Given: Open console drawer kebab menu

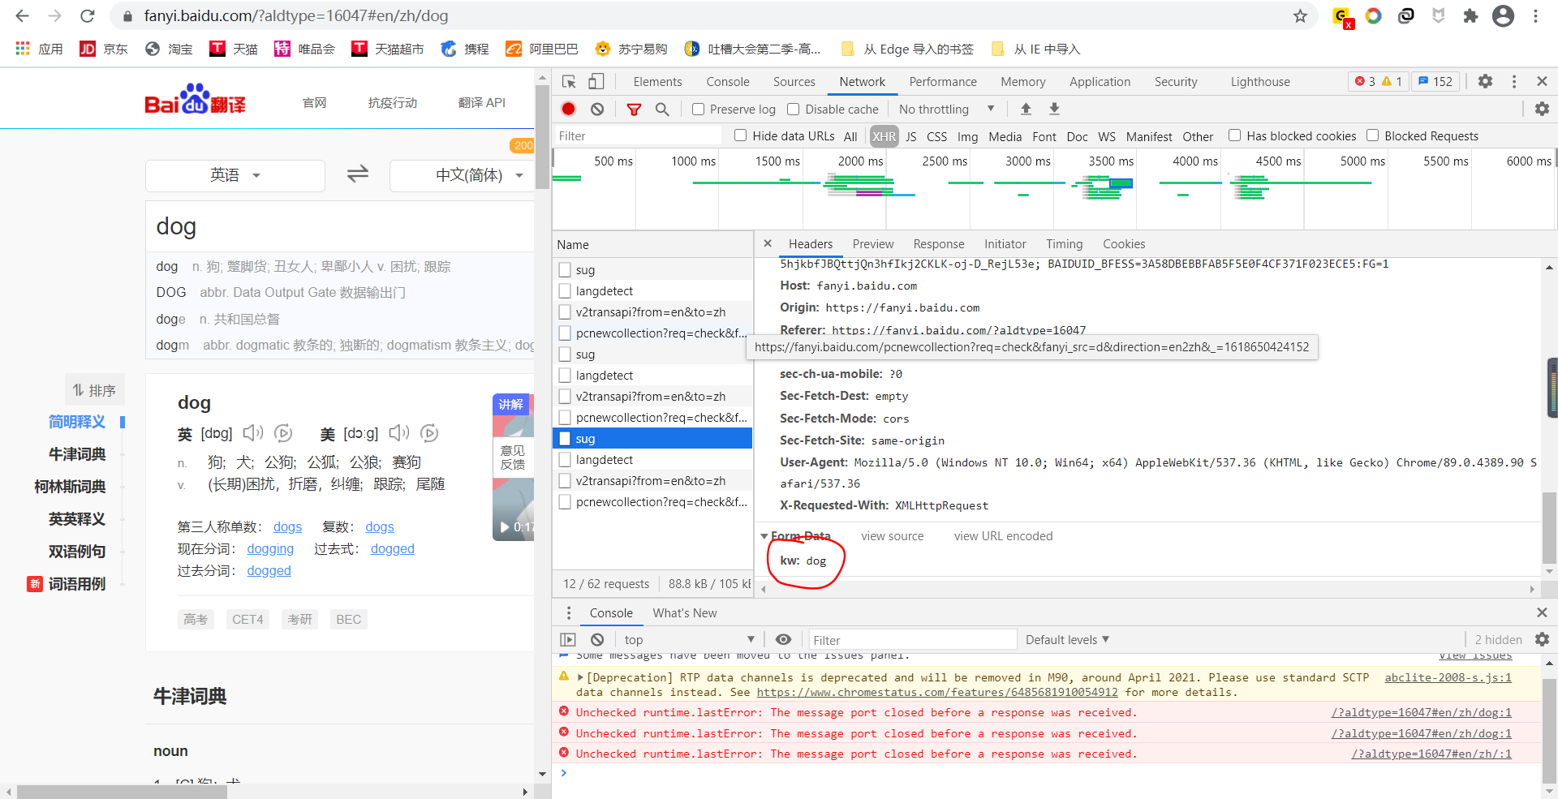Looking at the screenshot, I should (x=568, y=612).
